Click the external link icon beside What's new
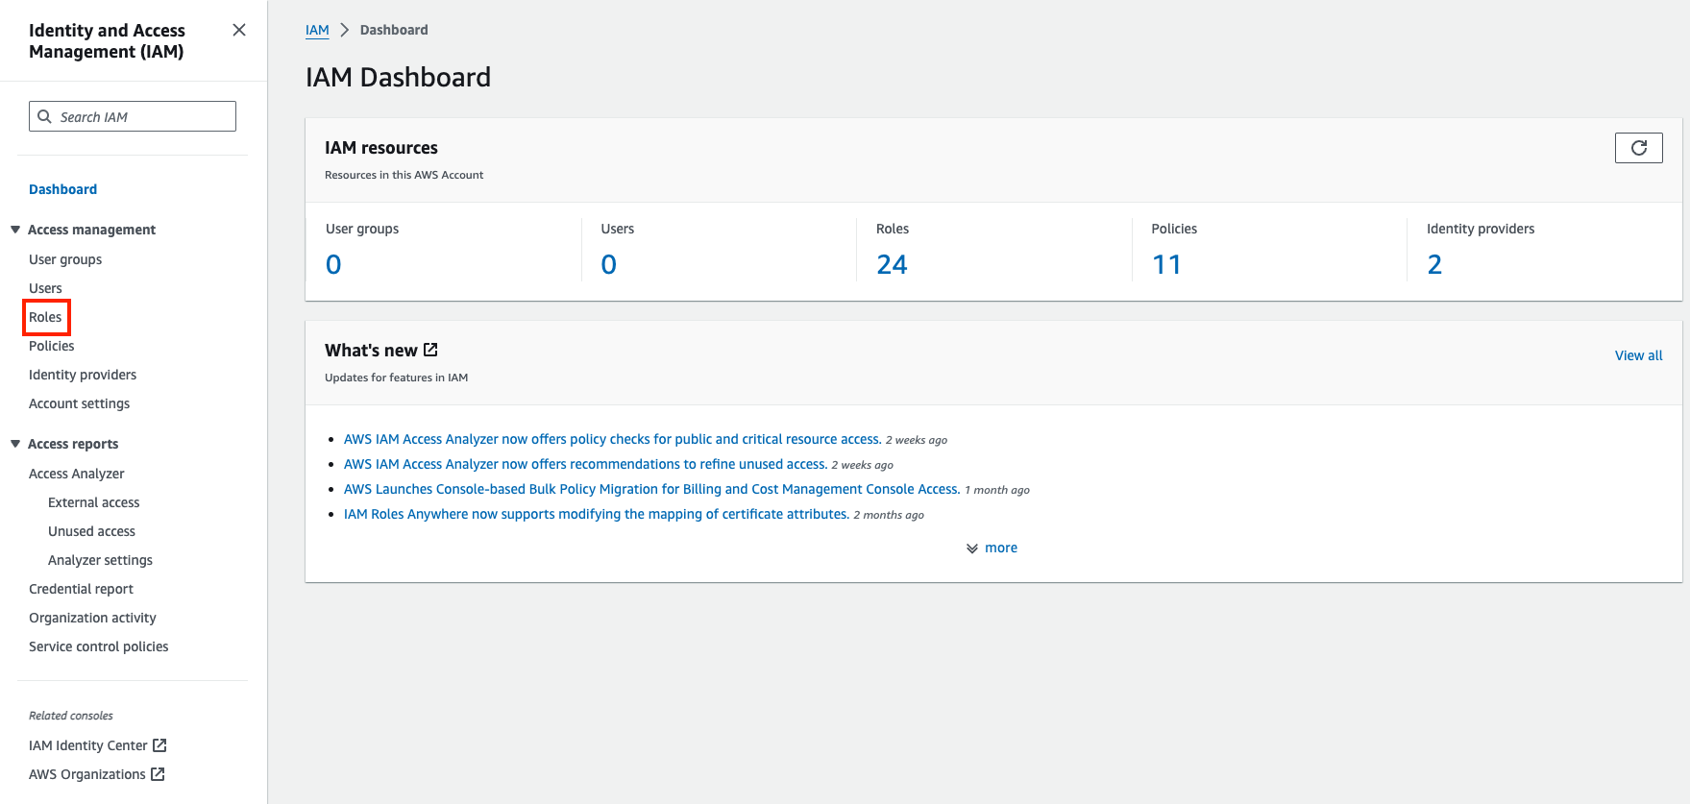 tap(430, 350)
